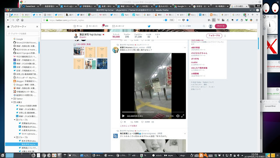Click the このスレッドを表示 link
This screenshot has height=158, width=280.
(x=129, y=126)
